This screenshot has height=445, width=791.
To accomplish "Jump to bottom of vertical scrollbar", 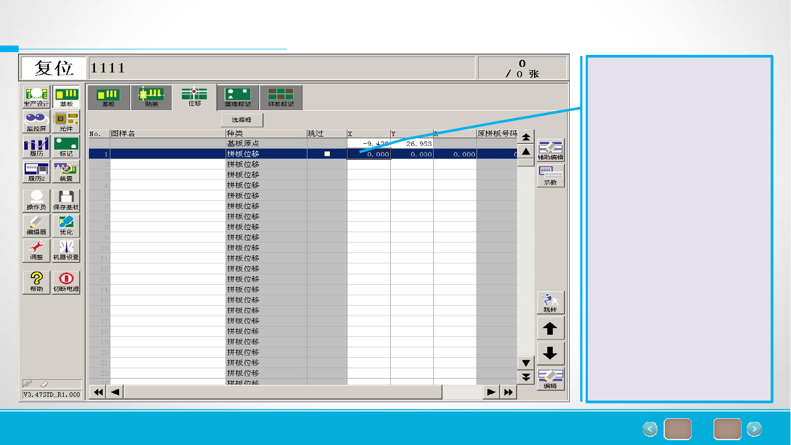I will point(526,376).
